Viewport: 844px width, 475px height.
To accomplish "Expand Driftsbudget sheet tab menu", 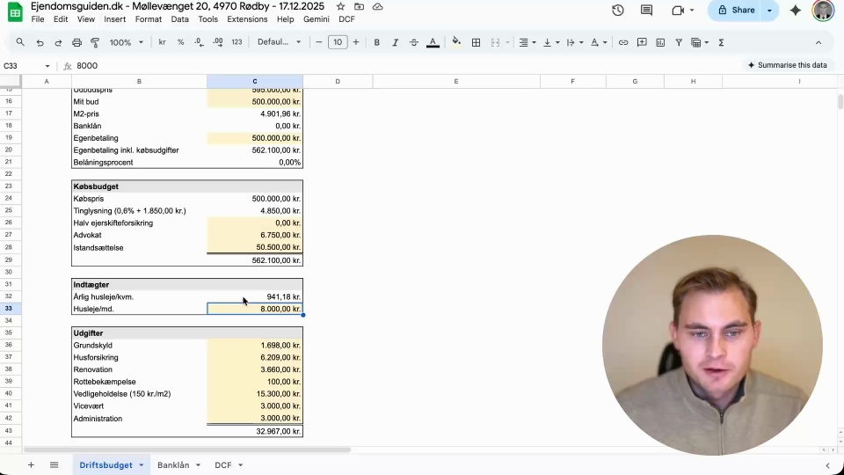I will point(141,464).
